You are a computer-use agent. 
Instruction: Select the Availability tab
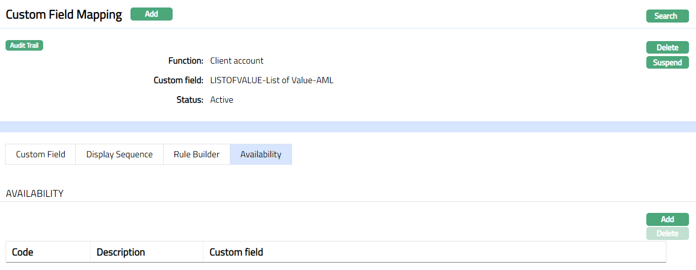click(x=260, y=154)
